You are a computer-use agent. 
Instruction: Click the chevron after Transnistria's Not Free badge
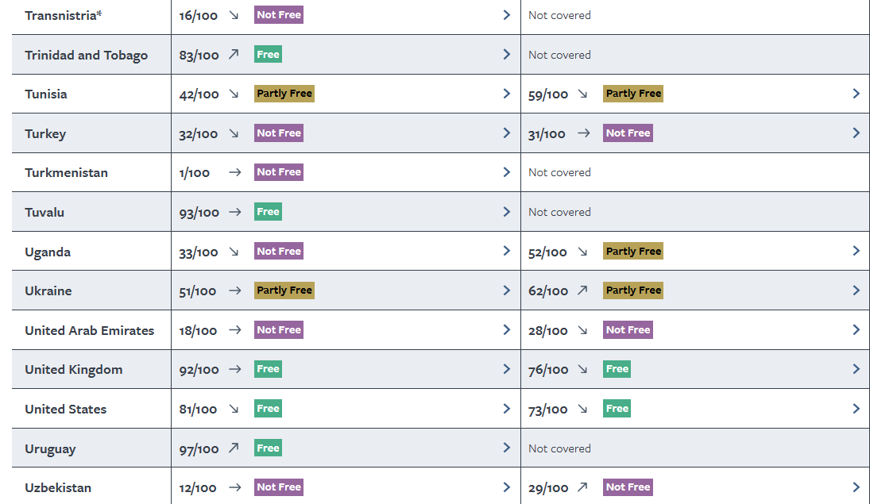coord(506,15)
